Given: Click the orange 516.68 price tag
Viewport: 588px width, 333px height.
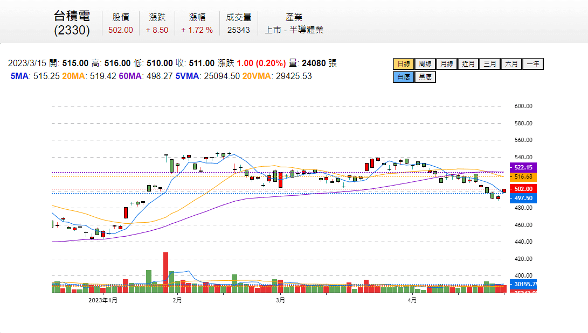Looking at the screenshot, I should coord(523,176).
